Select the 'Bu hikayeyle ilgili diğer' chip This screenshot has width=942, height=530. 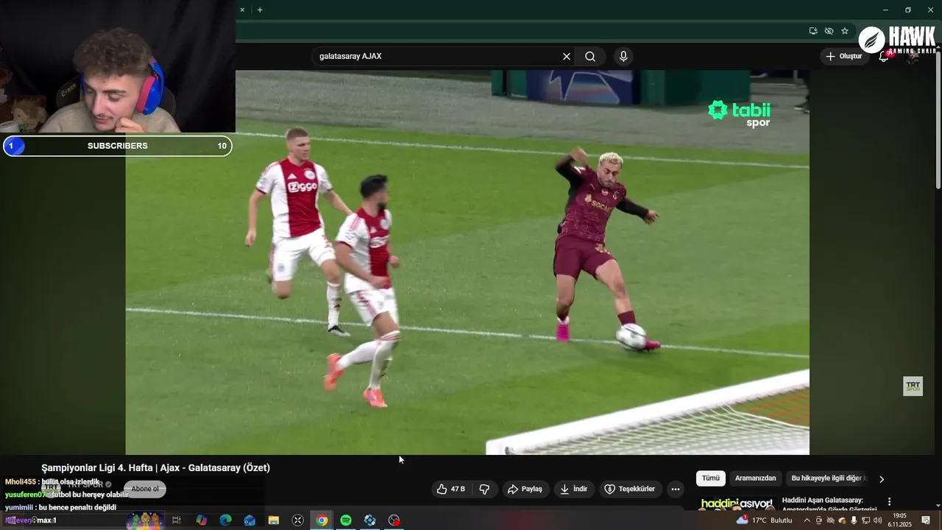click(x=827, y=478)
